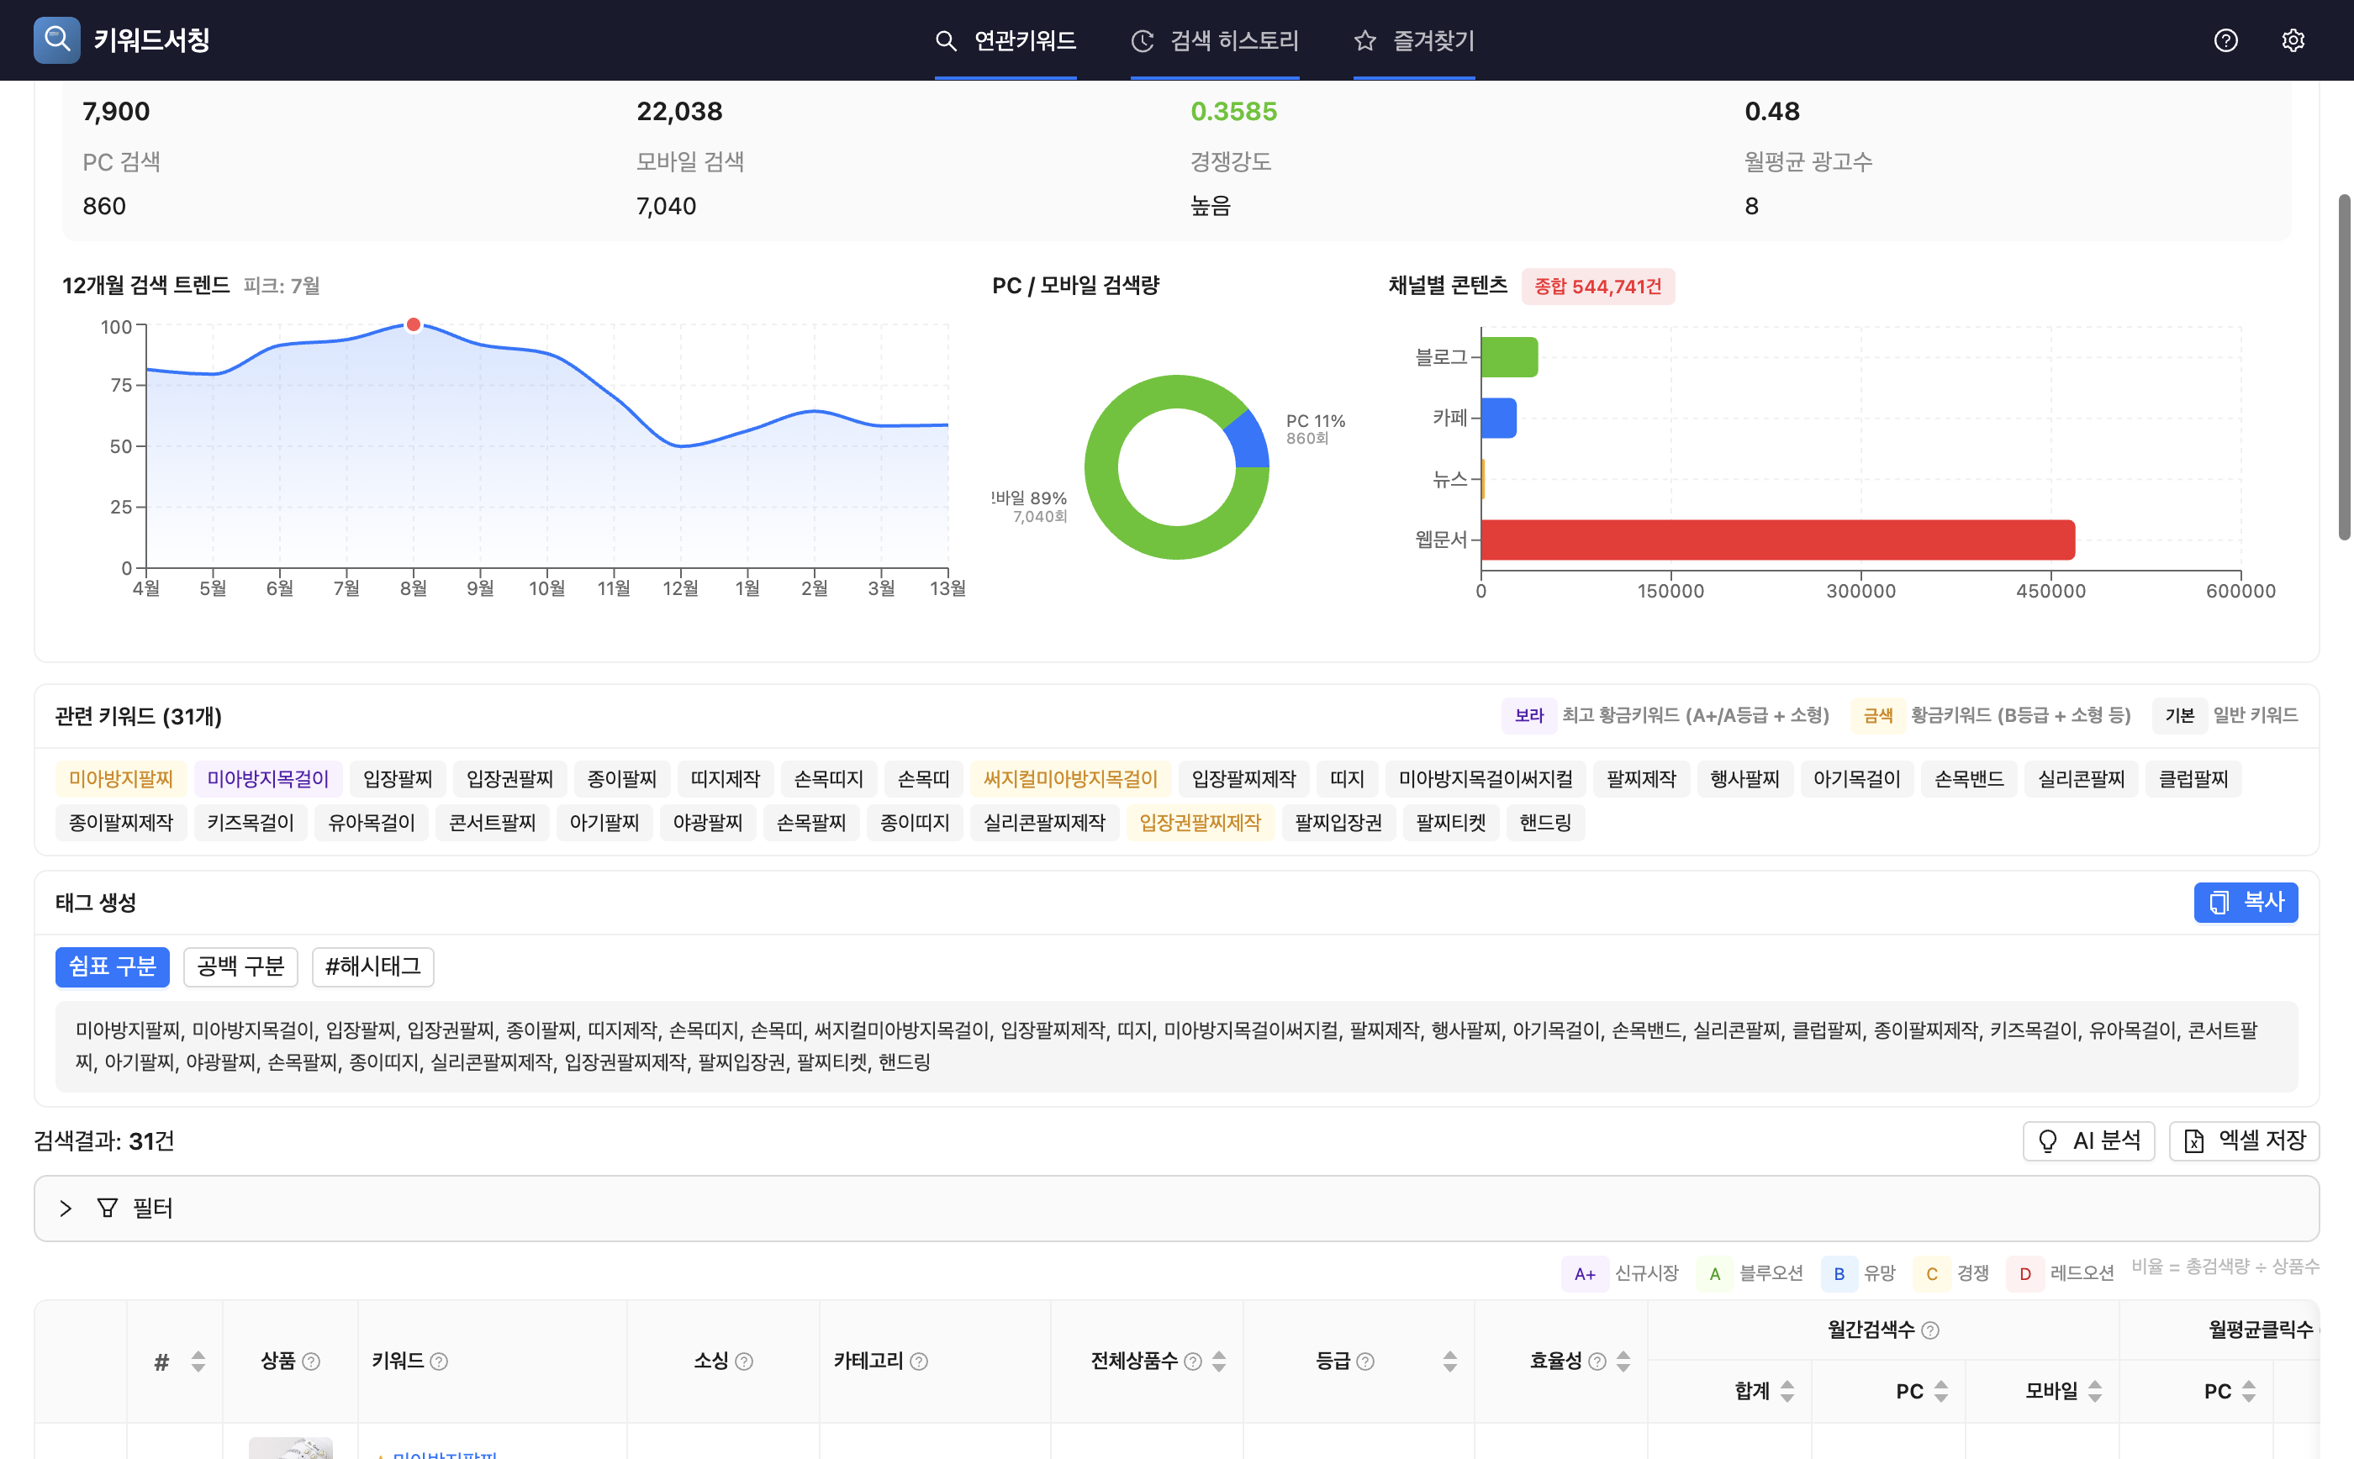Click the A+ 신규시장 grade badge
The height and width of the screenshot is (1459, 2354).
(x=1585, y=1272)
